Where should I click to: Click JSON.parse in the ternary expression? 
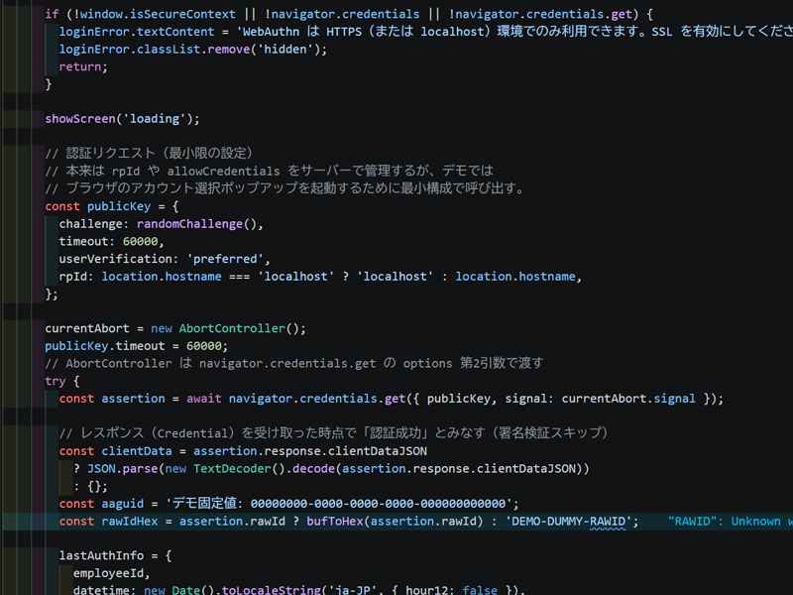122,468
